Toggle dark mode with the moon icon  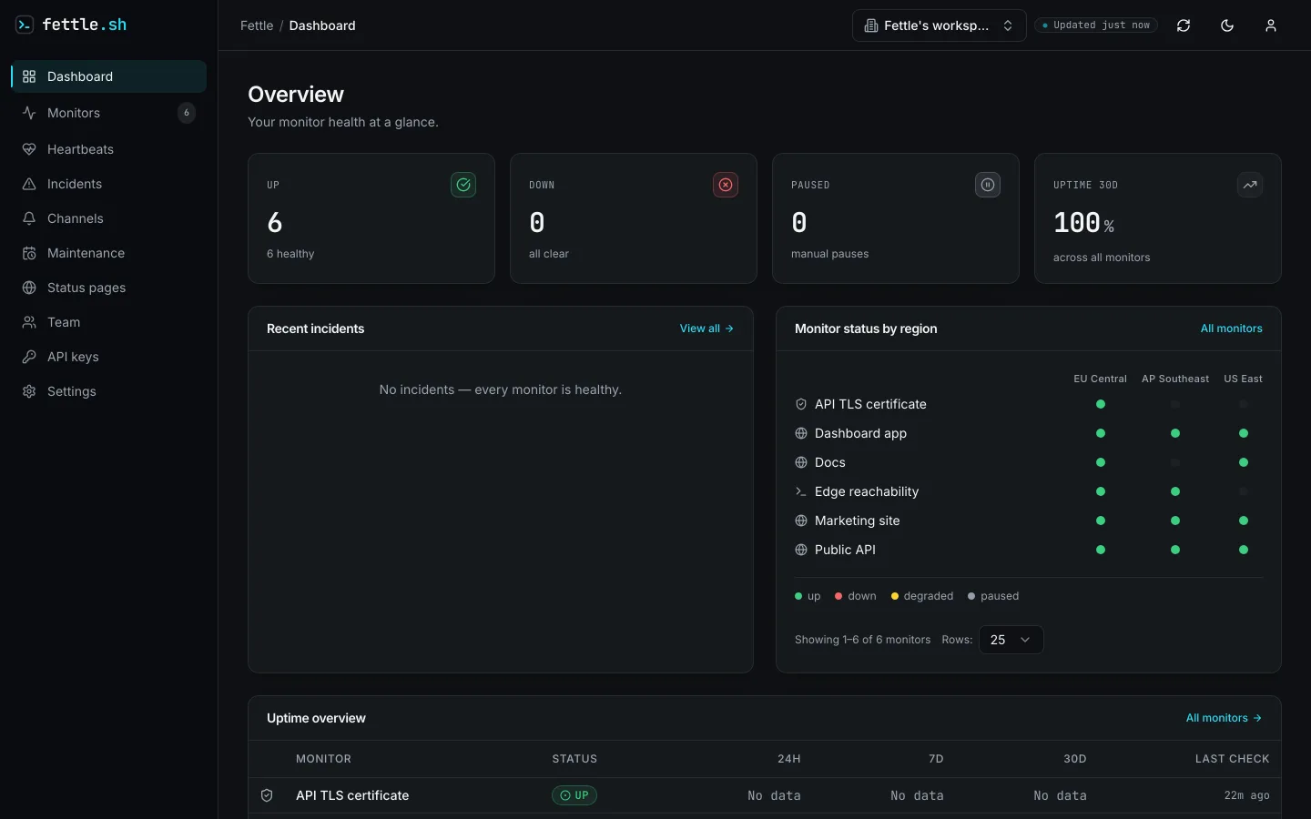pyautogui.click(x=1227, y=25)
